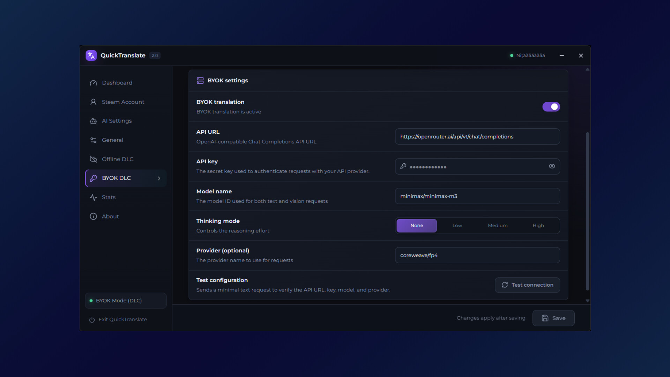The width and height of the screenshot is (670, 377).
Task: Reveal the API key with eye icon
Action: 552,167
